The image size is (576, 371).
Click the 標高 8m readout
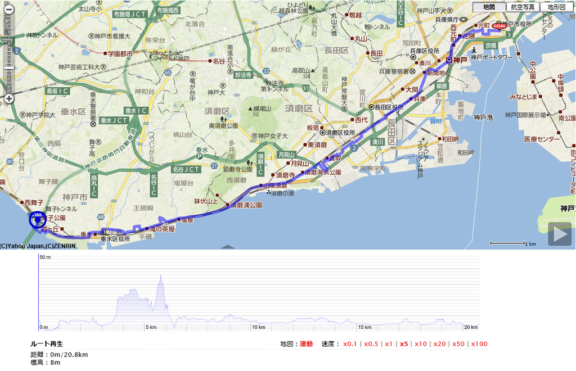point(45,363)
